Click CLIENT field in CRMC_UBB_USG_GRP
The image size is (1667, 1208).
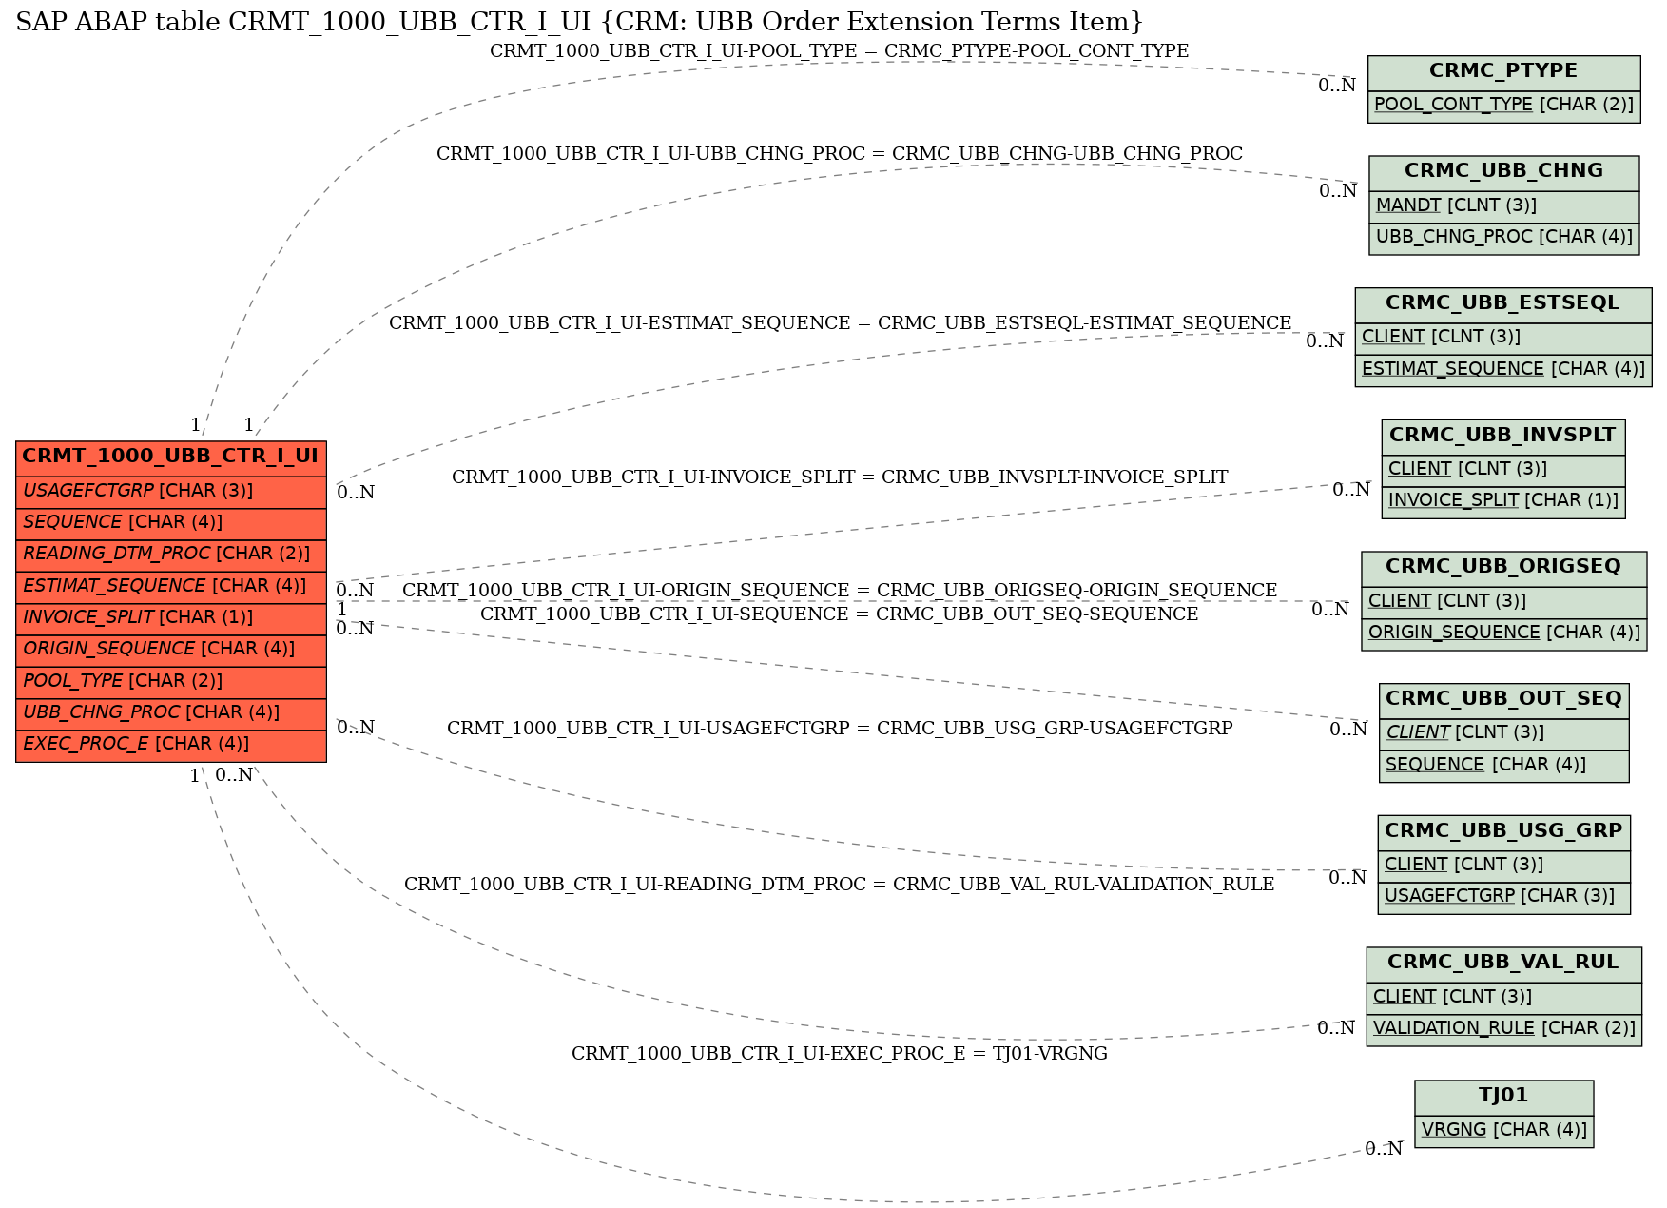pos(1503,866)
